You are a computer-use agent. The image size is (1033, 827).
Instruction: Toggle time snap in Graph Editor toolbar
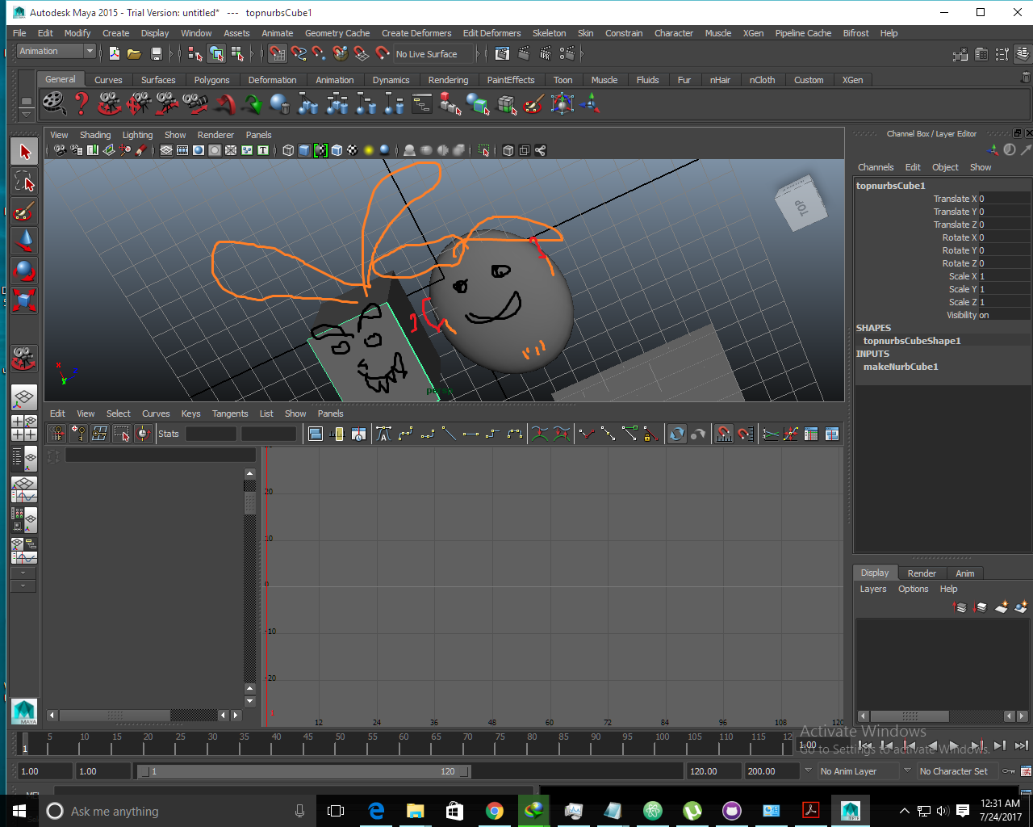point(724,434)
